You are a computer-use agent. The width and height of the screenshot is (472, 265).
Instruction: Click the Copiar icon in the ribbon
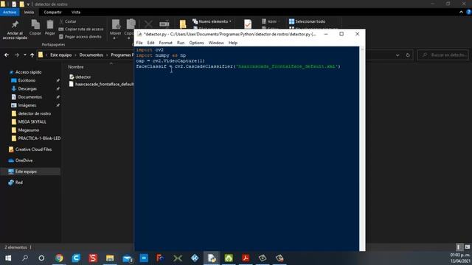coord(35,24)
